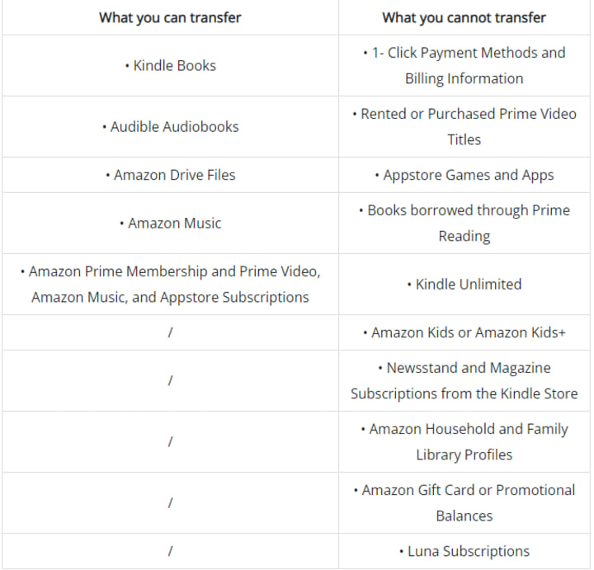Select the Audible Audiobooks cell

170,126
